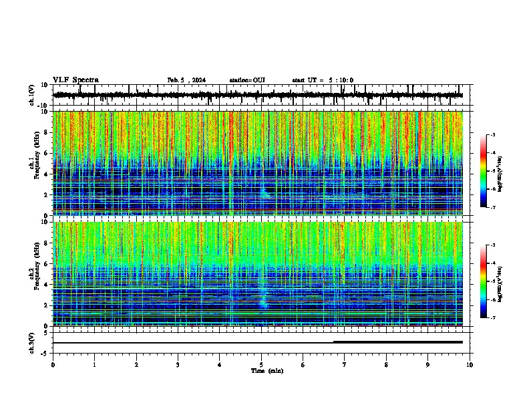Click the ch.1 color scale "log(PSD)" unit label

500,174
